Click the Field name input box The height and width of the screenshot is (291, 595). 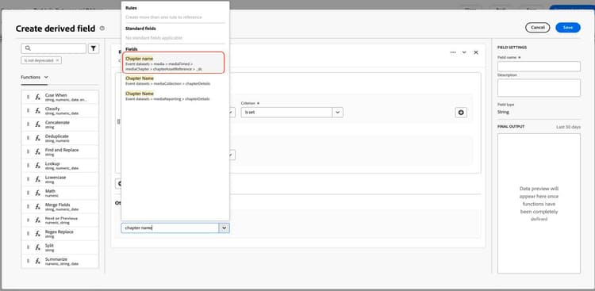coord(539,67)
